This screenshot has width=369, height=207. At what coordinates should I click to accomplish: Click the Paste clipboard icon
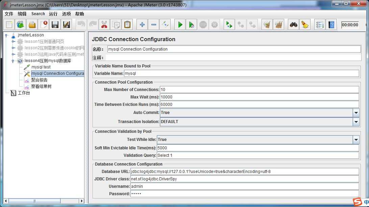127,25
